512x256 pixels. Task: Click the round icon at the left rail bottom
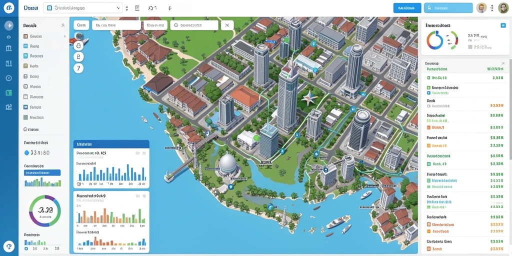click(9, 246)
